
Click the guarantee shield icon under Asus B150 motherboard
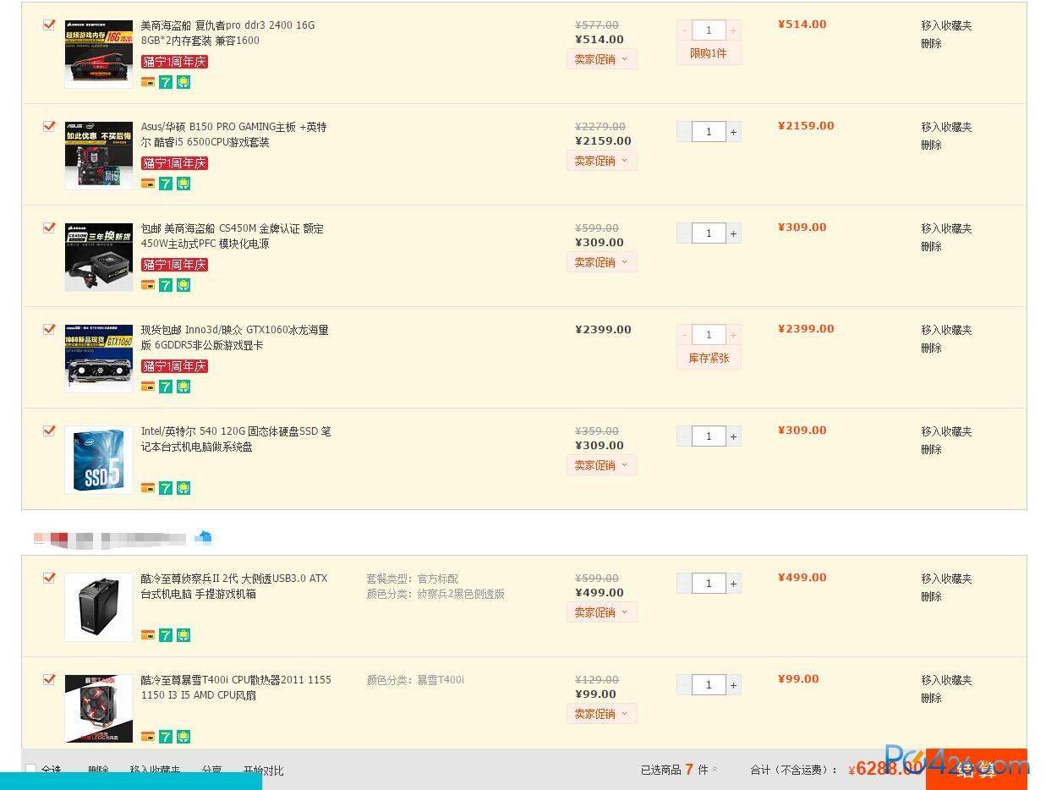(x=183, y=184)
